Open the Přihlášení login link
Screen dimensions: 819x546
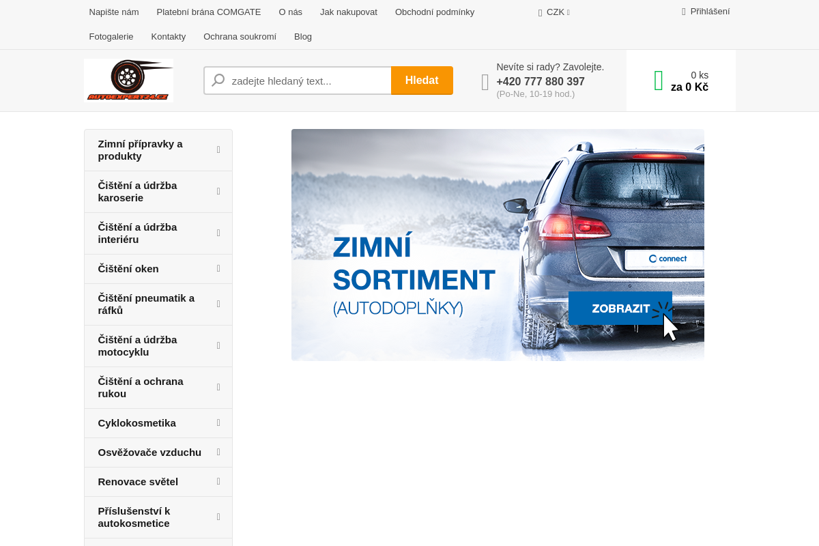(710, 11)
